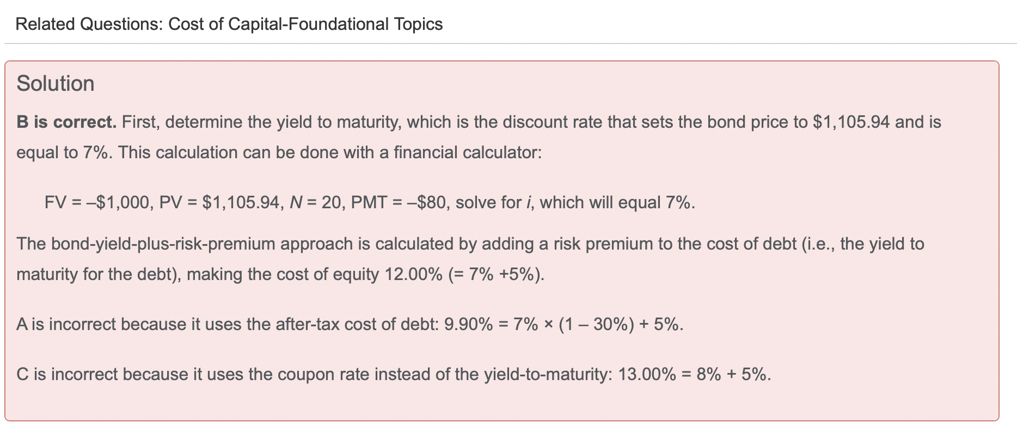Click the "A is incorrect" text
1017x435 pixels.
tap(66, 324)
